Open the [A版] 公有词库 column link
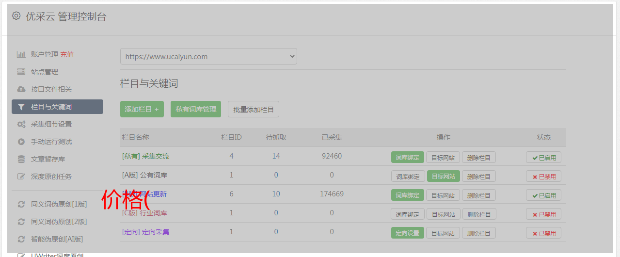The image size is (620, 257). 144,175
